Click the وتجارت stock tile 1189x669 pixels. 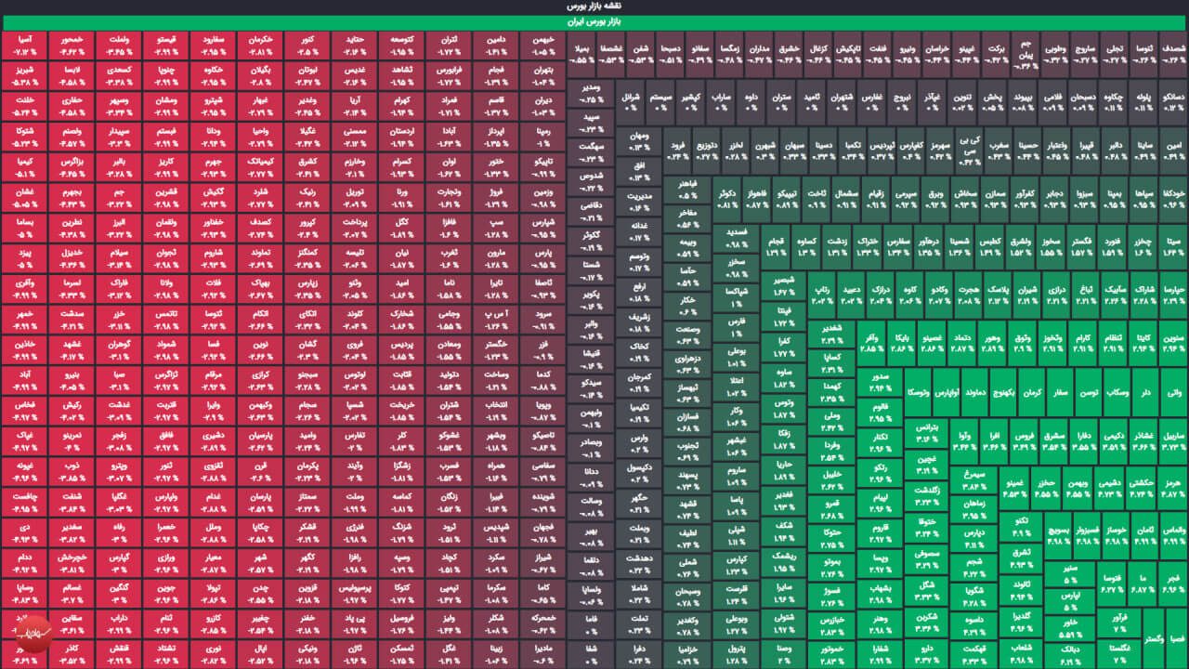click(447, 196)
